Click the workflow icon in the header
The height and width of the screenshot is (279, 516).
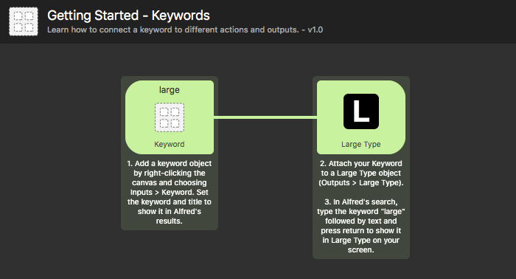coord(24,21)
